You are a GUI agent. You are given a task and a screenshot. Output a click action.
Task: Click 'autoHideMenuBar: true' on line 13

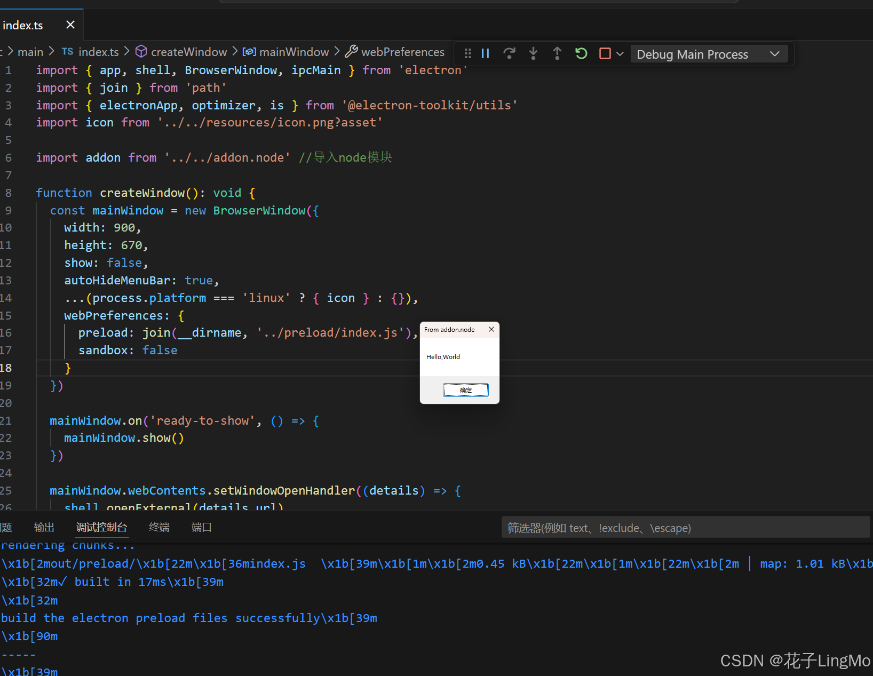(139, 280)
